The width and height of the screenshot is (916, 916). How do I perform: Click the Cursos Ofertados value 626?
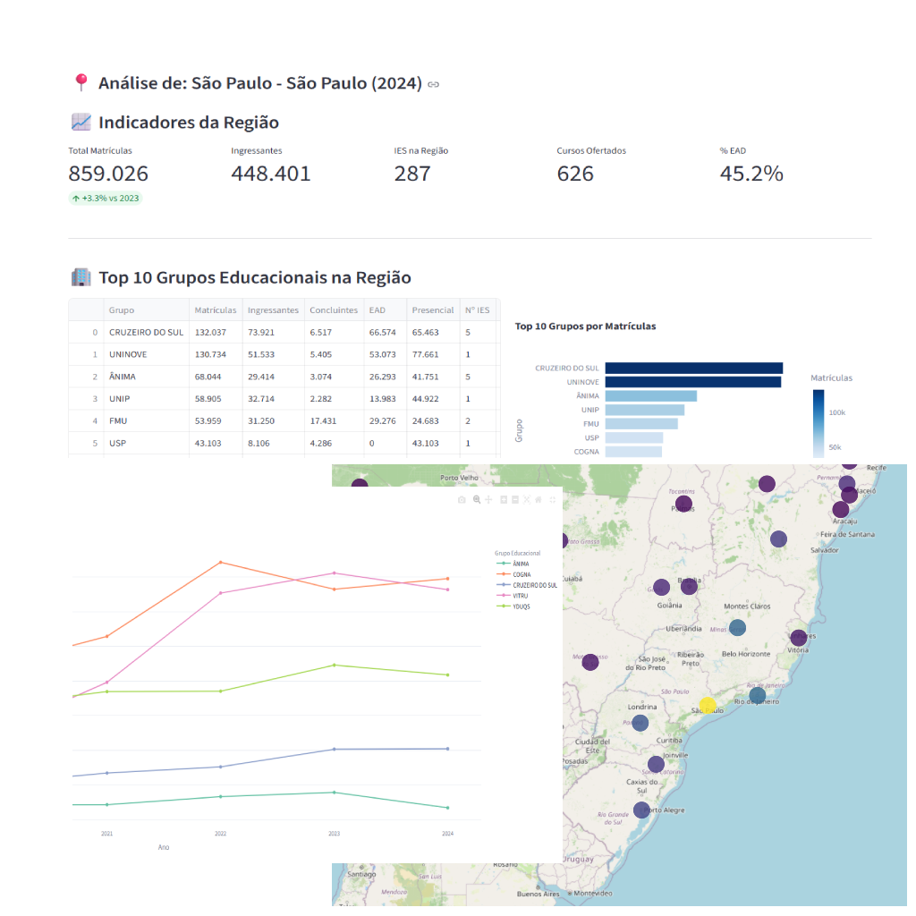coord(575,174)
